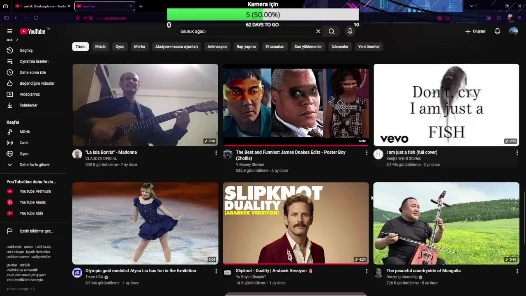The height and width of the screenshot is (296, 526).
Task: Click the Gizlilik footer link
Action: [x=25, y=265]
